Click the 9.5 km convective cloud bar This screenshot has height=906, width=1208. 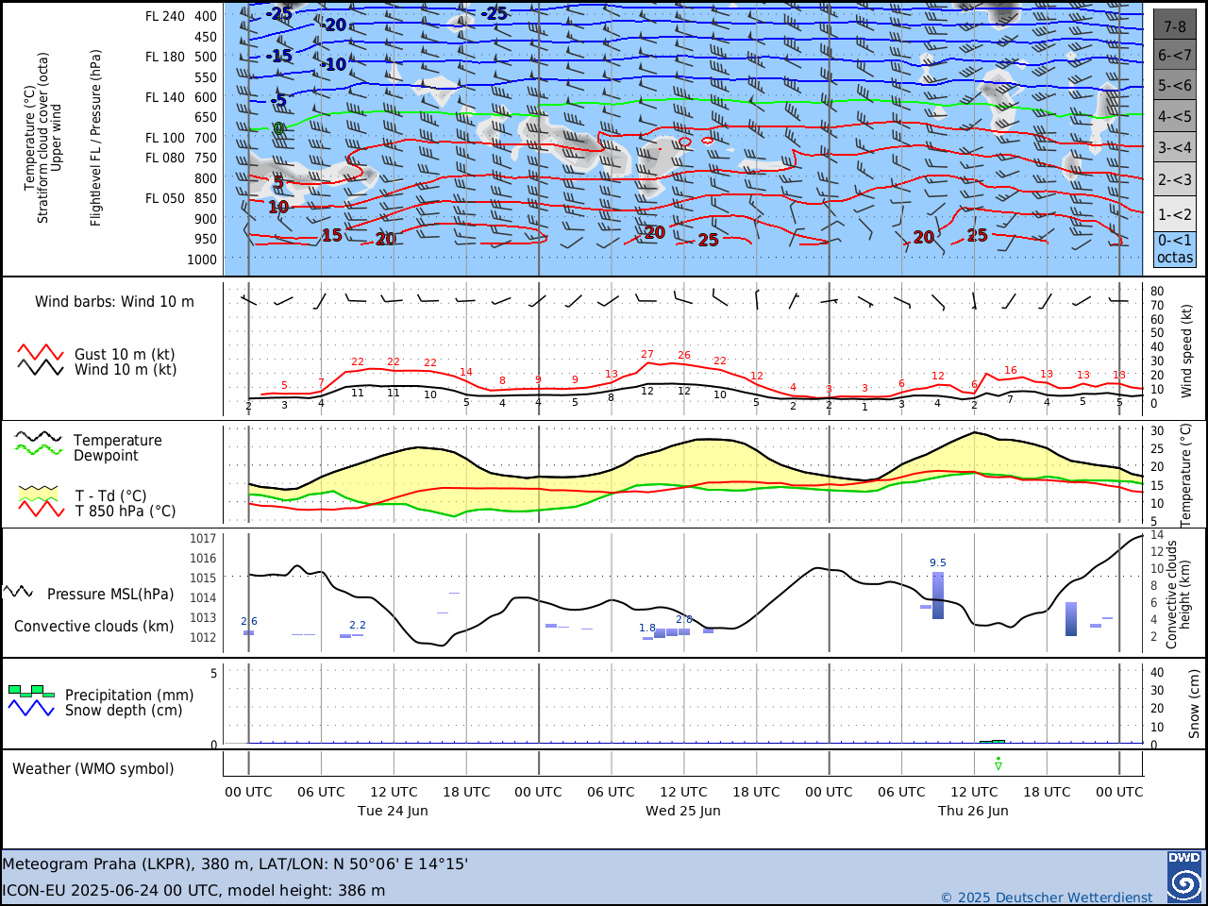coord(938,596)
